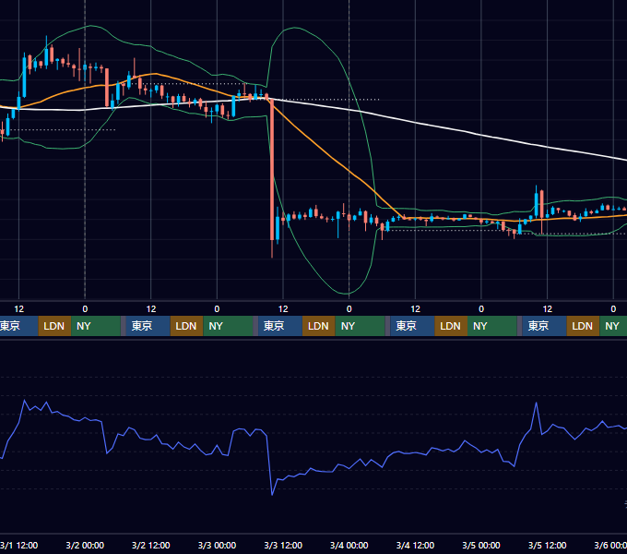
Task: Select the tall red spike candle near 3/5 12:00
Action: (x=542, y=204)
